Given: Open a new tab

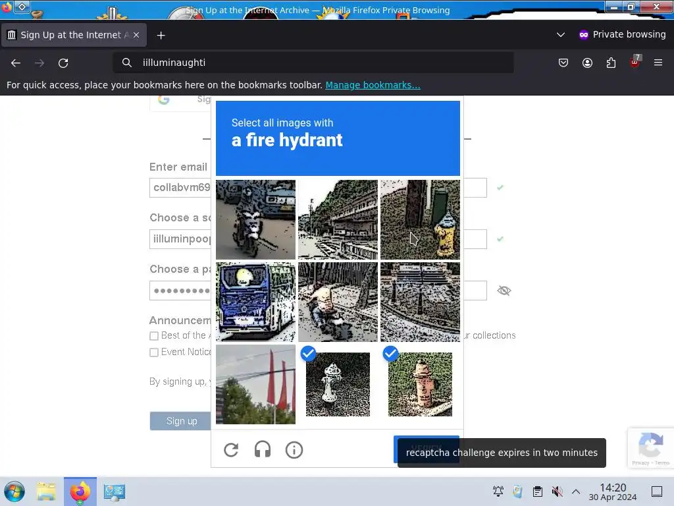Looking at the screenshot, I should point(161,36).
